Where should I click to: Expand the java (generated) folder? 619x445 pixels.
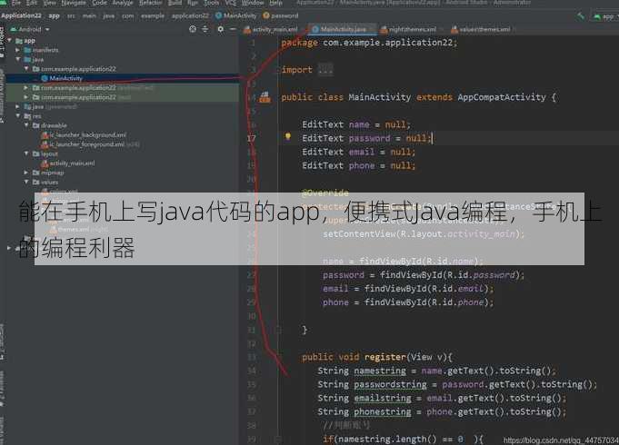pyautogui.click(x=18, y=106)
